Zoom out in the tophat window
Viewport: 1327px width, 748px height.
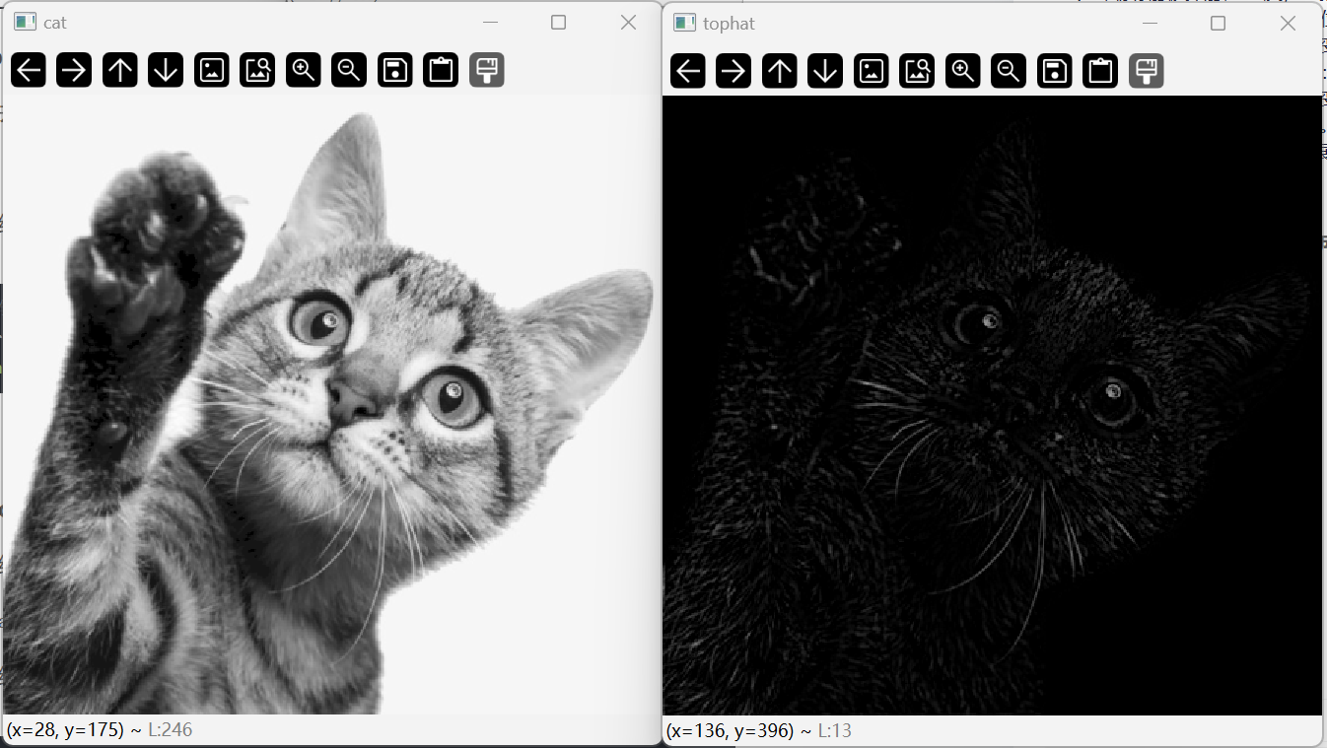(x=1009, y=71)
